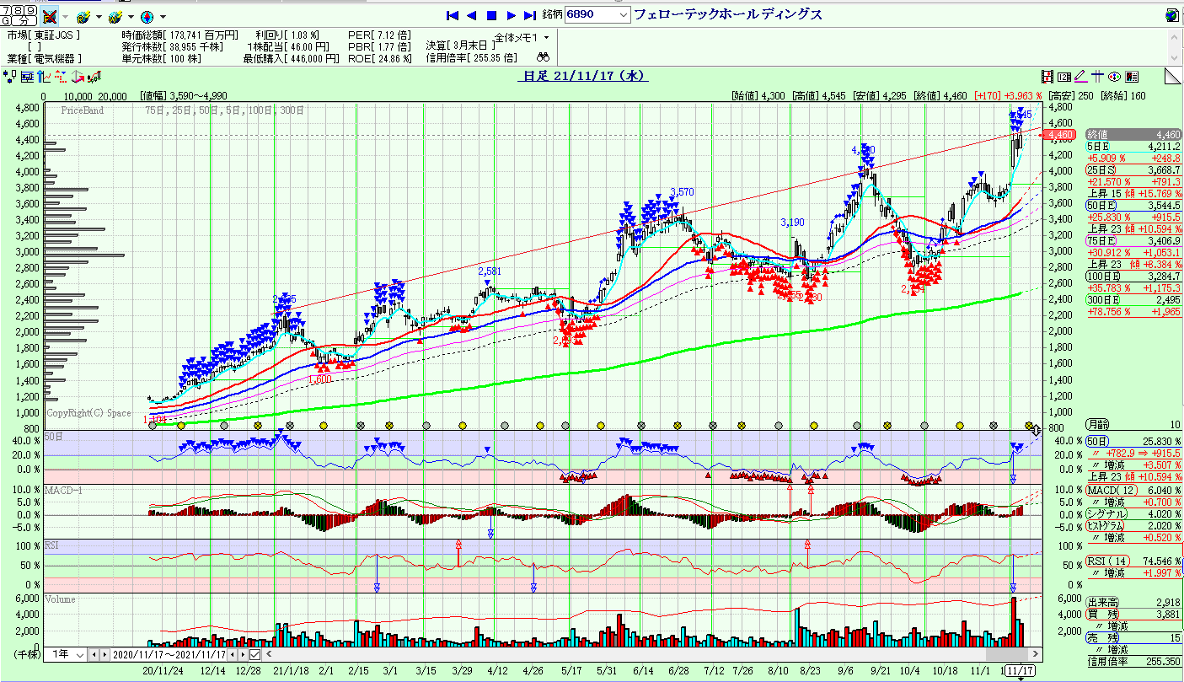Screen dimensions: 1184x682
Task: Click the RSI (14) indicator label
Action: [x=1106, y=561]
